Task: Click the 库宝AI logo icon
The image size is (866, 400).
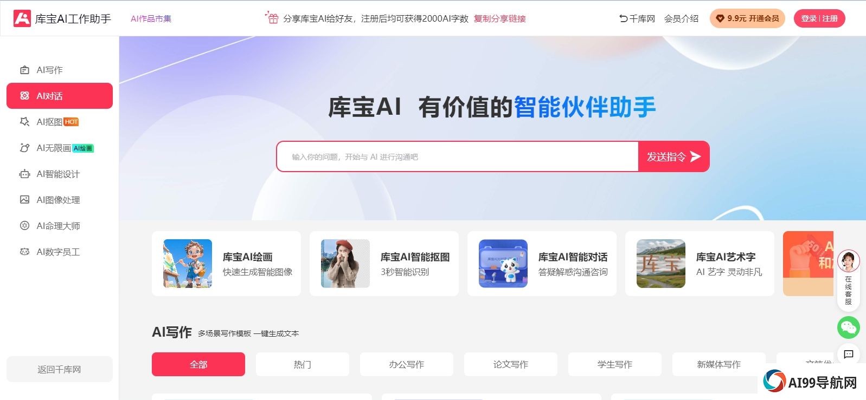Action: tap(22, 18)
